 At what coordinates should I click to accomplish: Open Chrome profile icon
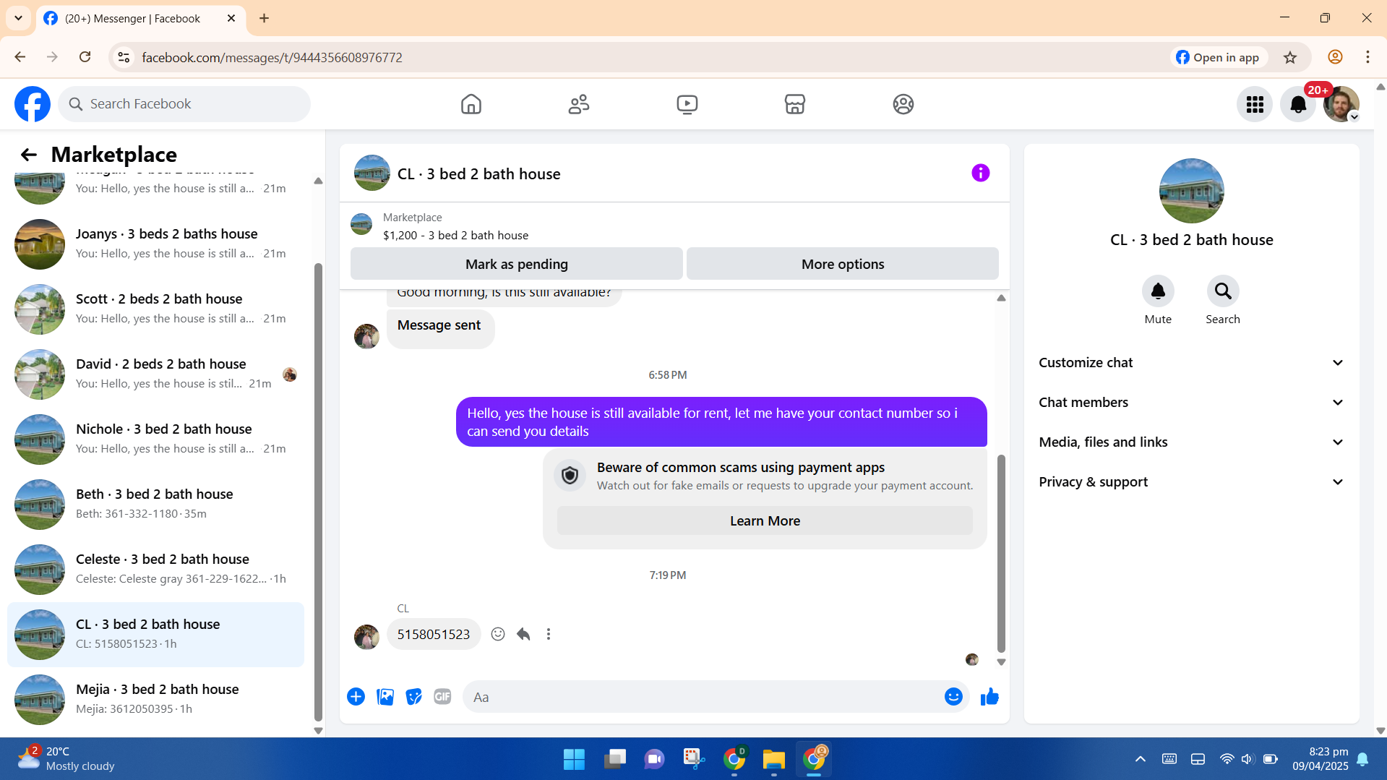1335,57
